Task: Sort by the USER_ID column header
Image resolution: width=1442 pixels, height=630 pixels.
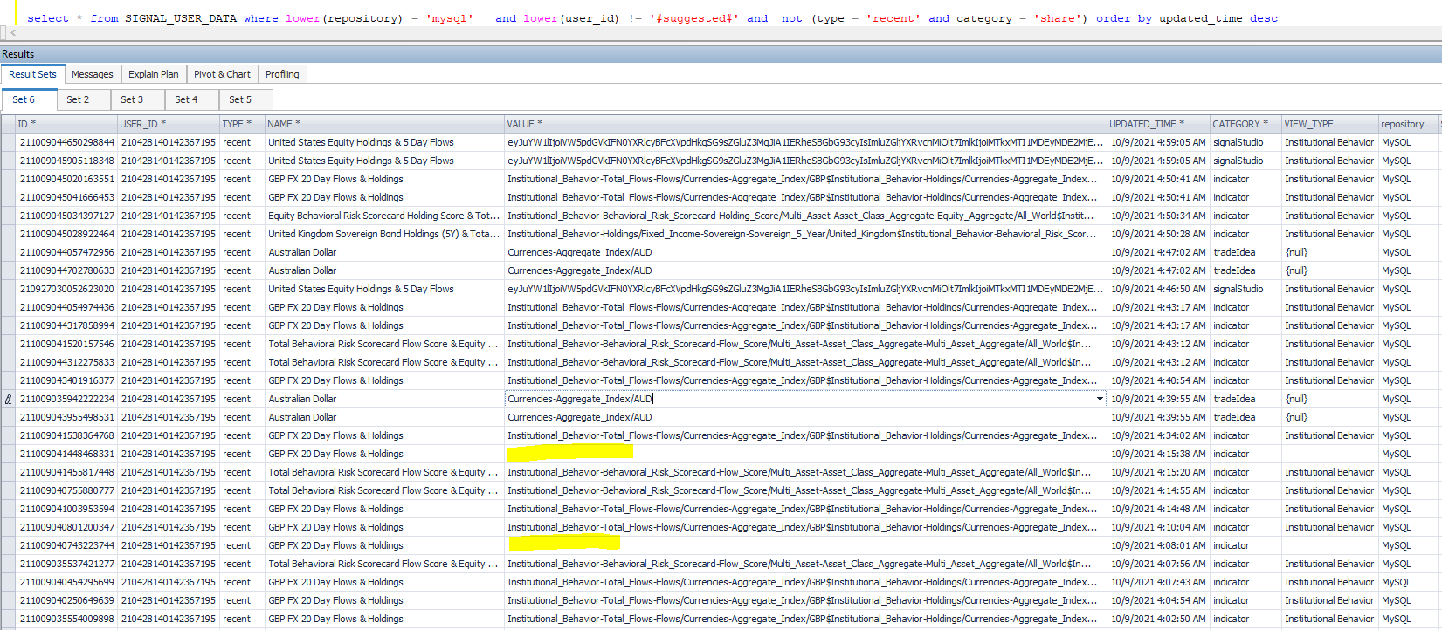Action: (169, 124)
